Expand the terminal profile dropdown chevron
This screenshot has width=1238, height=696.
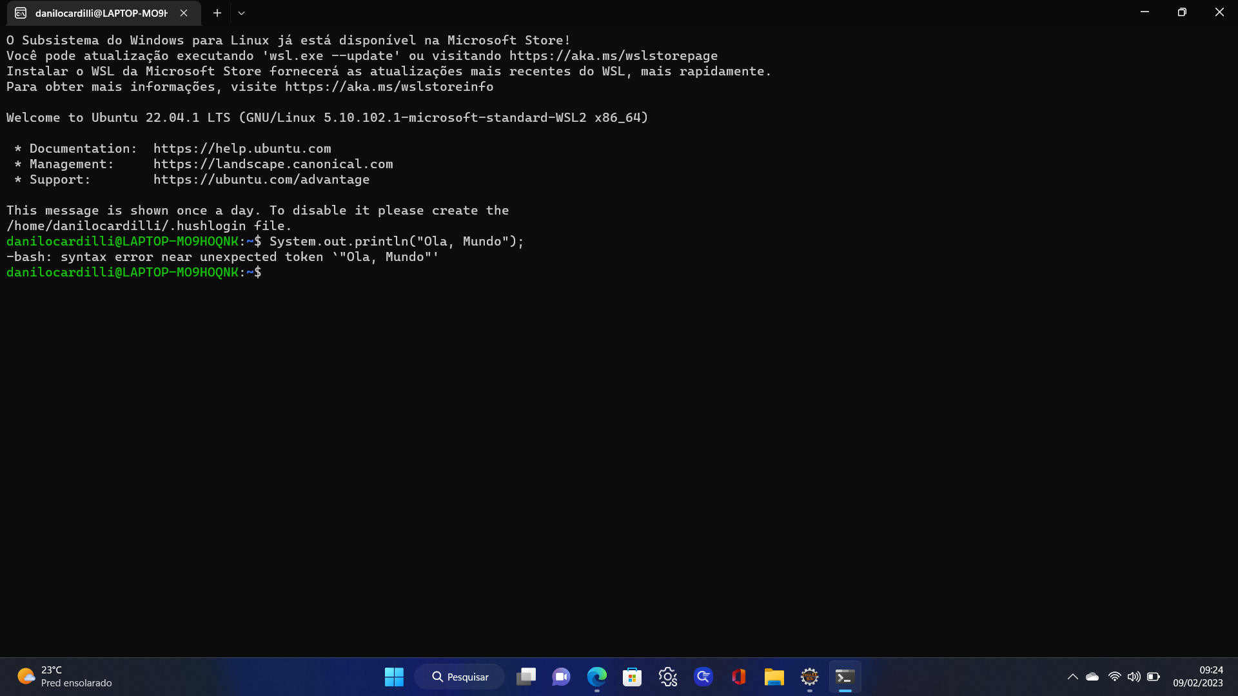(x=241, y=13)
